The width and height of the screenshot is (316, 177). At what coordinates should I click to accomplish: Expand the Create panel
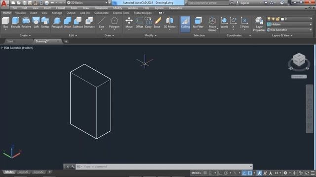coord(25,35)
